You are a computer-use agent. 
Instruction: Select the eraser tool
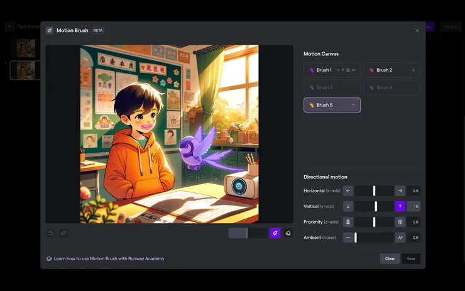288,233
